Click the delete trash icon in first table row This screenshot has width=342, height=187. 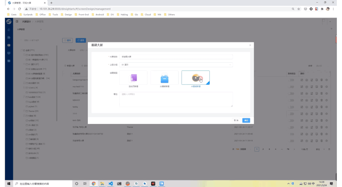321,80
